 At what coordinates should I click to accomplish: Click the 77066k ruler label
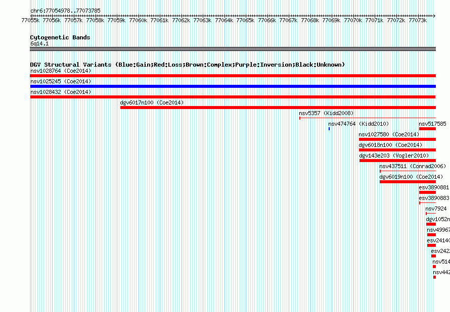click(267, 21)
